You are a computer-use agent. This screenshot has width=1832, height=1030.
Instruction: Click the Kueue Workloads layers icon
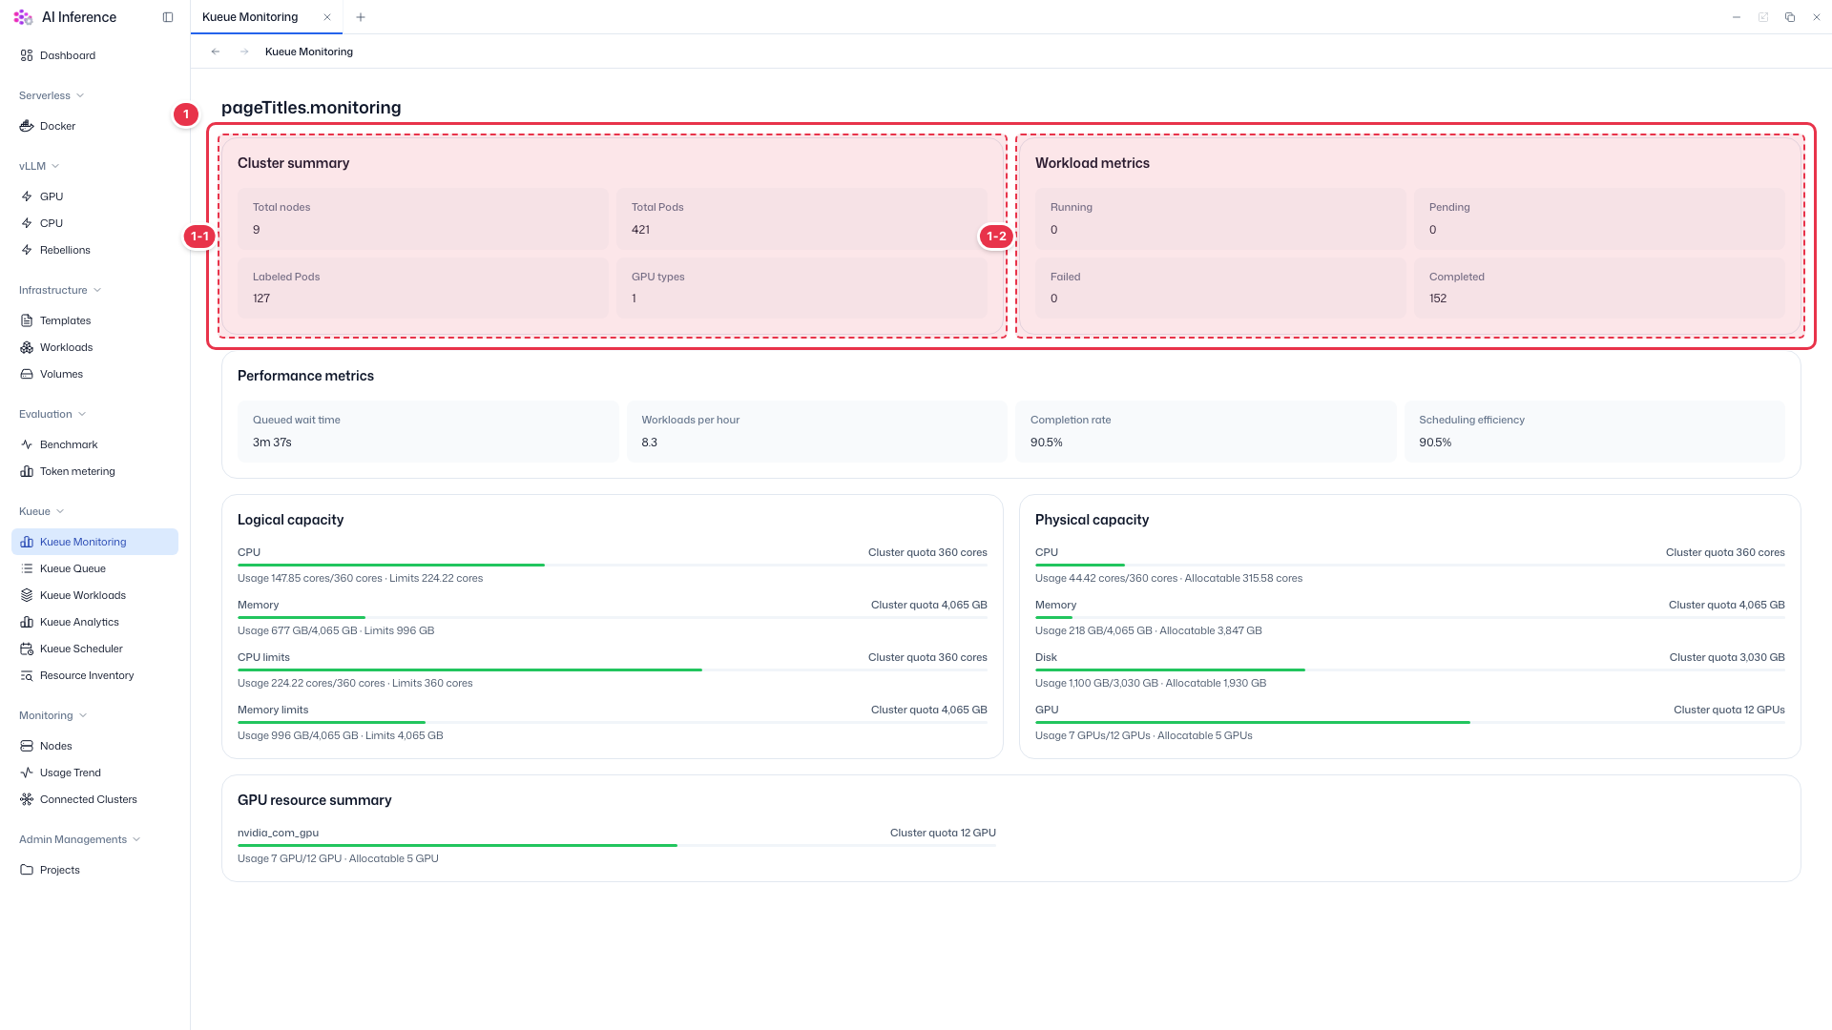pyautogui.click(x=27, y=595)
